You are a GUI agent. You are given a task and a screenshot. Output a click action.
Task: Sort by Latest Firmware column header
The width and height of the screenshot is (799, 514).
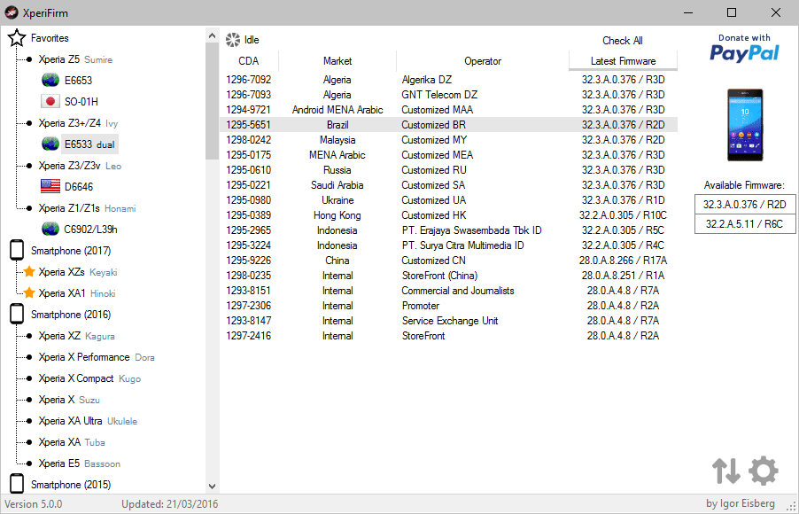pos(624,61)
